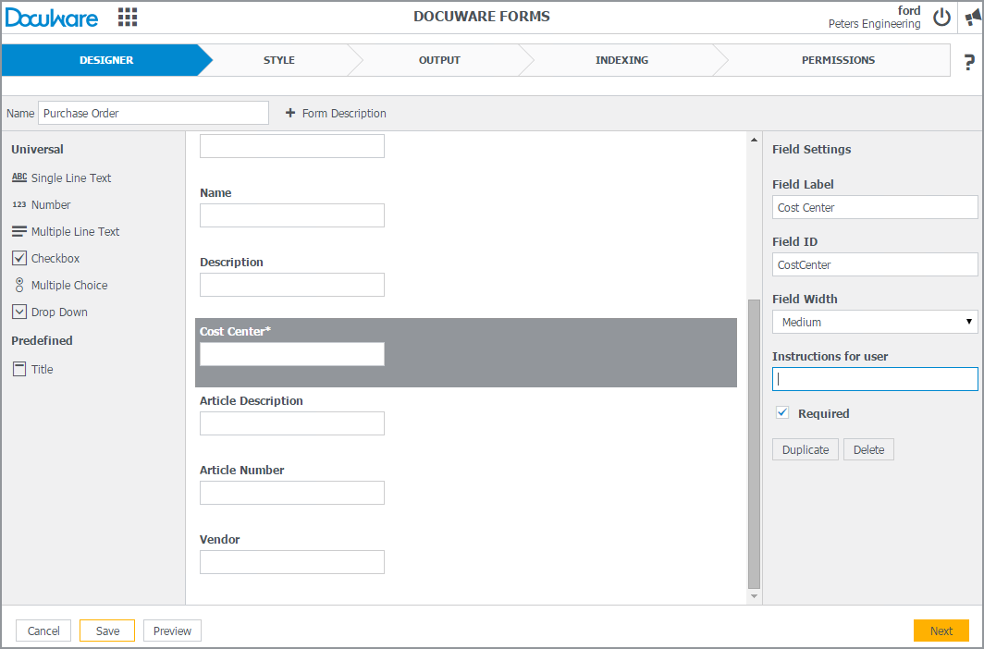Preview the Purchase Order form
Screen dimensions: 984x649
(x=171, y=630)
